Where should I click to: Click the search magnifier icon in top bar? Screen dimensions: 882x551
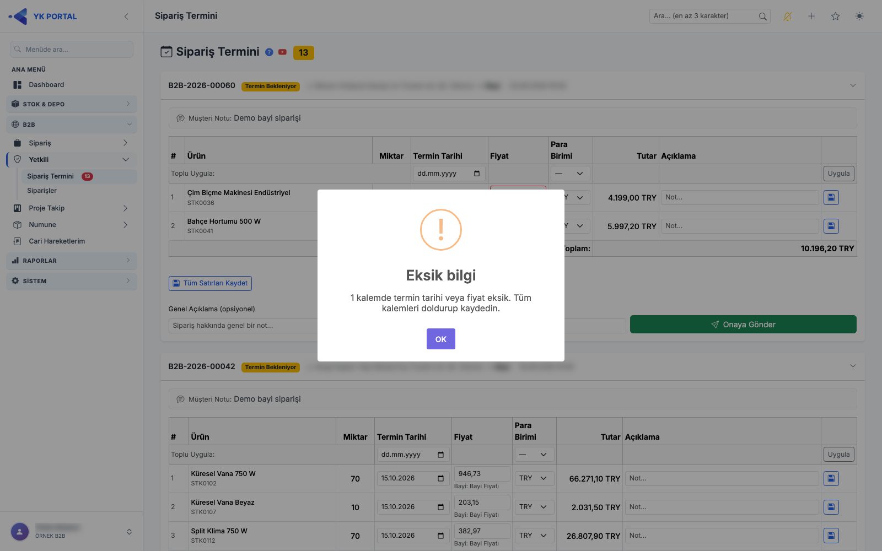point(762,17)
